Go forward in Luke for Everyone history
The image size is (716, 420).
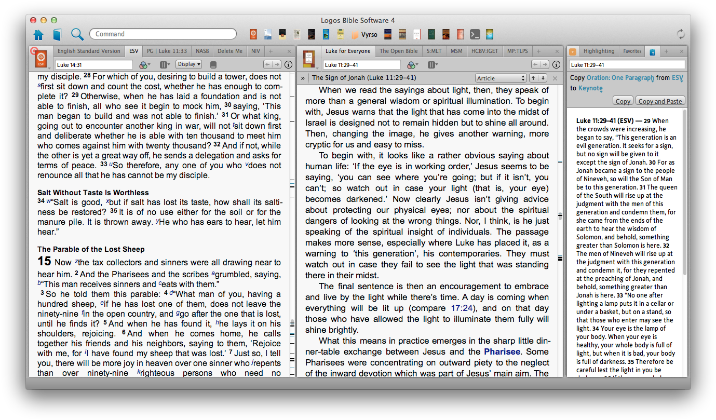544,64
